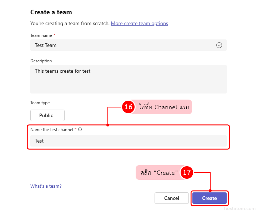
Task: Click the red step 17 badge
Action: pos(187,172)
